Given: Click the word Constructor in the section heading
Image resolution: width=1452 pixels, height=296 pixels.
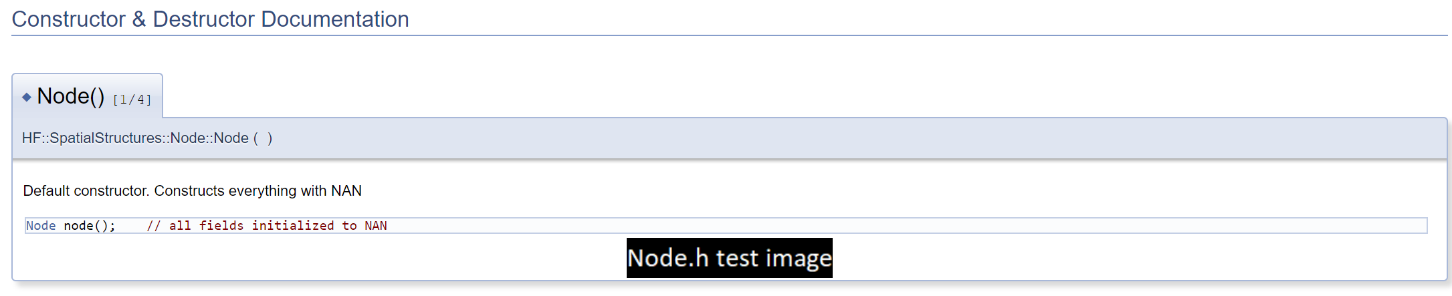Looking at the screenshot, I should tap(69, 19).
